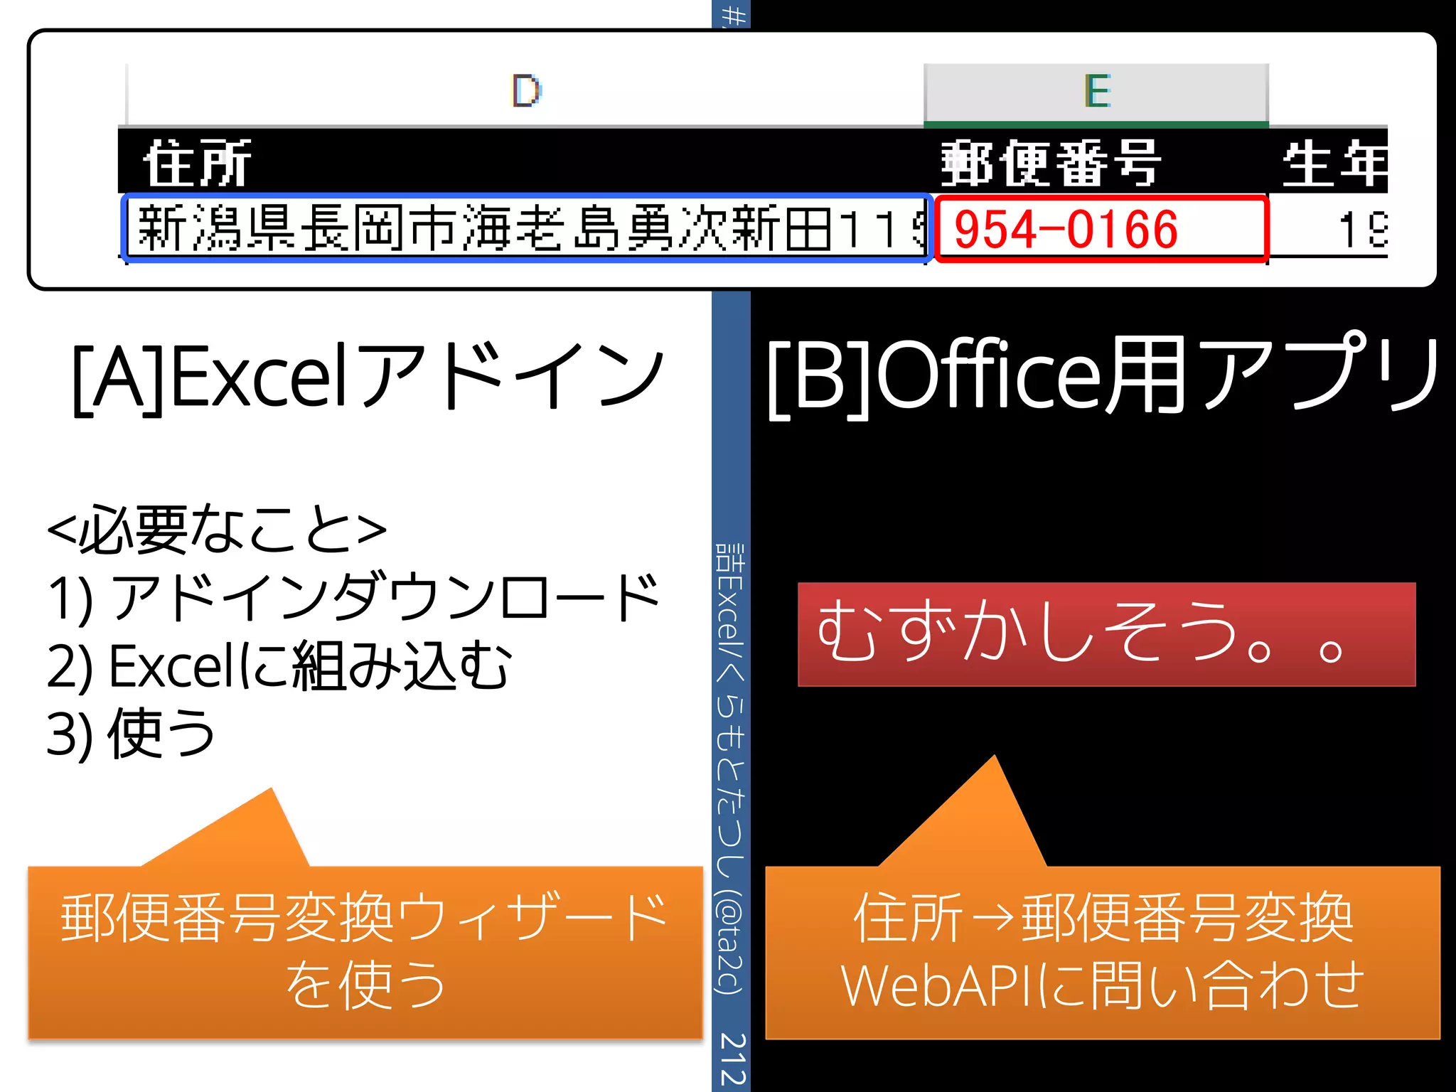Click the red むずかしそう。。 box
The height and width of the screenshot is (1092, 1456).
1106,634
